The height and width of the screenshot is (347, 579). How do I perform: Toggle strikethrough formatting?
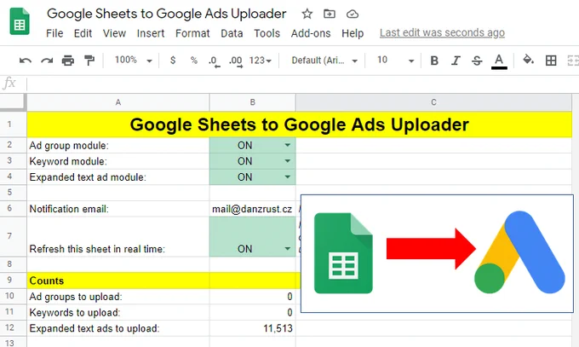click(x=477, y=61)
